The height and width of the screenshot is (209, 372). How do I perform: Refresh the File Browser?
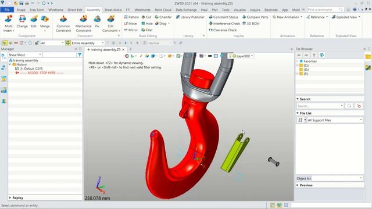(x=321, y=55)
